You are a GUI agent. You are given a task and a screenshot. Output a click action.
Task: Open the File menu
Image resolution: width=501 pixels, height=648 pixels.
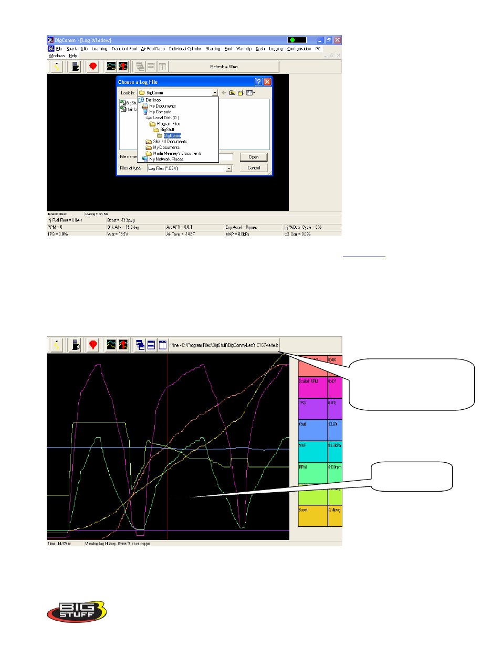(x=59, y=49)
